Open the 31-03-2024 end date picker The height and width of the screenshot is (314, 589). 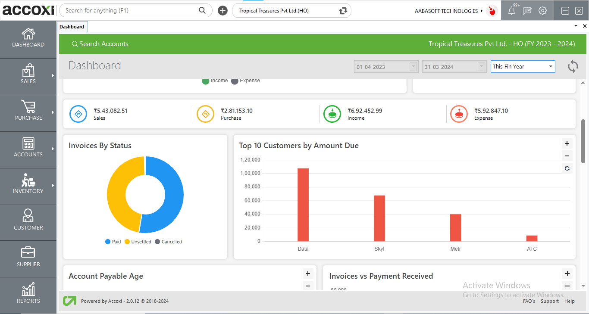(x=482, y=66)
